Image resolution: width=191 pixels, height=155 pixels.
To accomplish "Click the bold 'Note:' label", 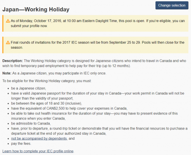I will (x=7, y=73).
